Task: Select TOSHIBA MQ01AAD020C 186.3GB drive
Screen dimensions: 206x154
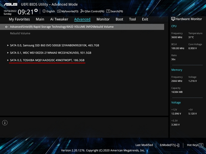Action: click(x=47, y=60)
